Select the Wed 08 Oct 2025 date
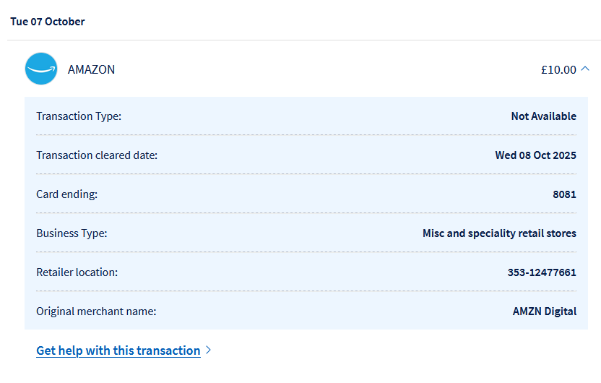Image resolution: width=601 pixels, height=383 pixels. 535,155
